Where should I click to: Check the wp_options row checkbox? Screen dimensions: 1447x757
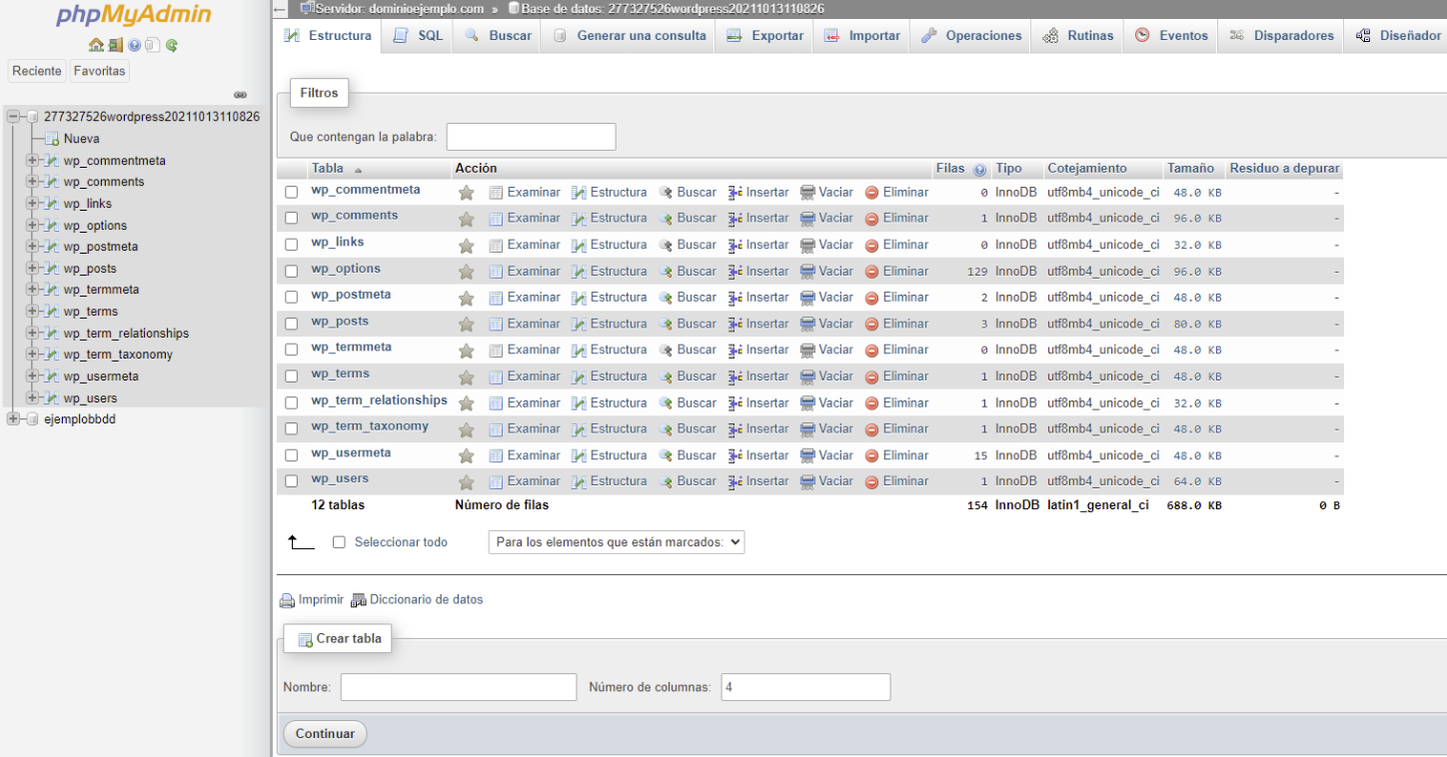tap(292, 271)
